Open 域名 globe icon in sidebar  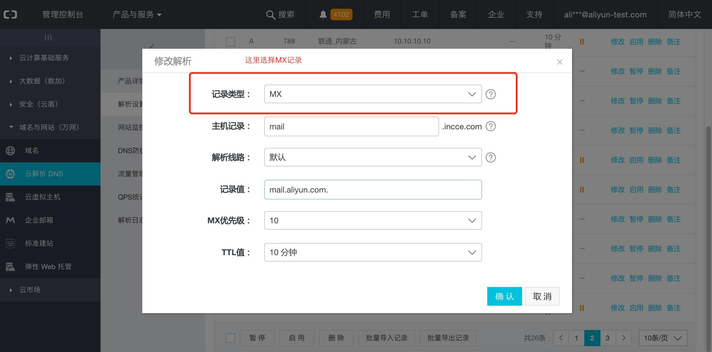(10, 150)
